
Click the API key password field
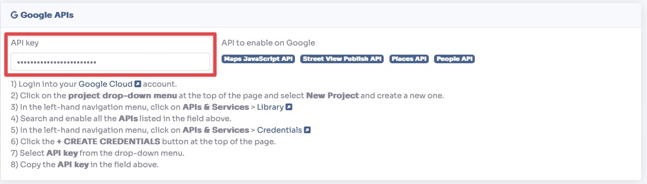click(110, 62)
